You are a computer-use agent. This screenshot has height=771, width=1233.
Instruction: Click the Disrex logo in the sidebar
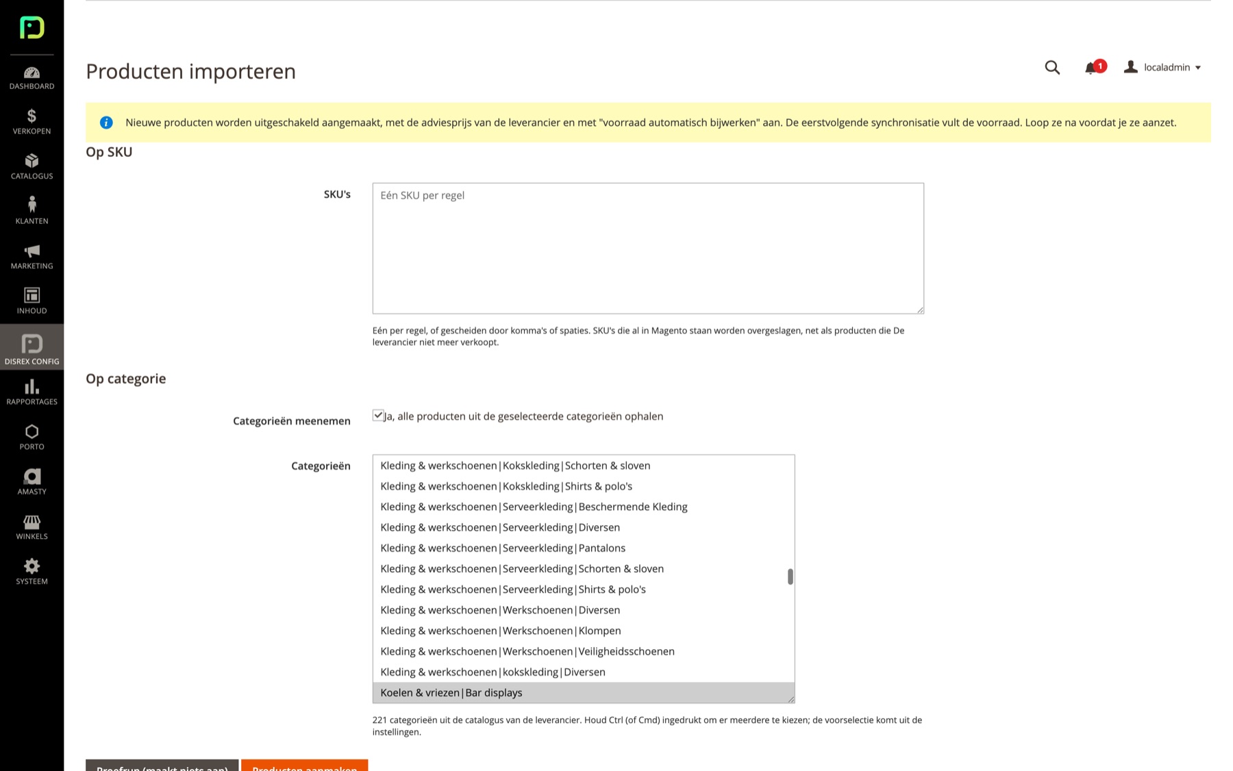[32, 27]
